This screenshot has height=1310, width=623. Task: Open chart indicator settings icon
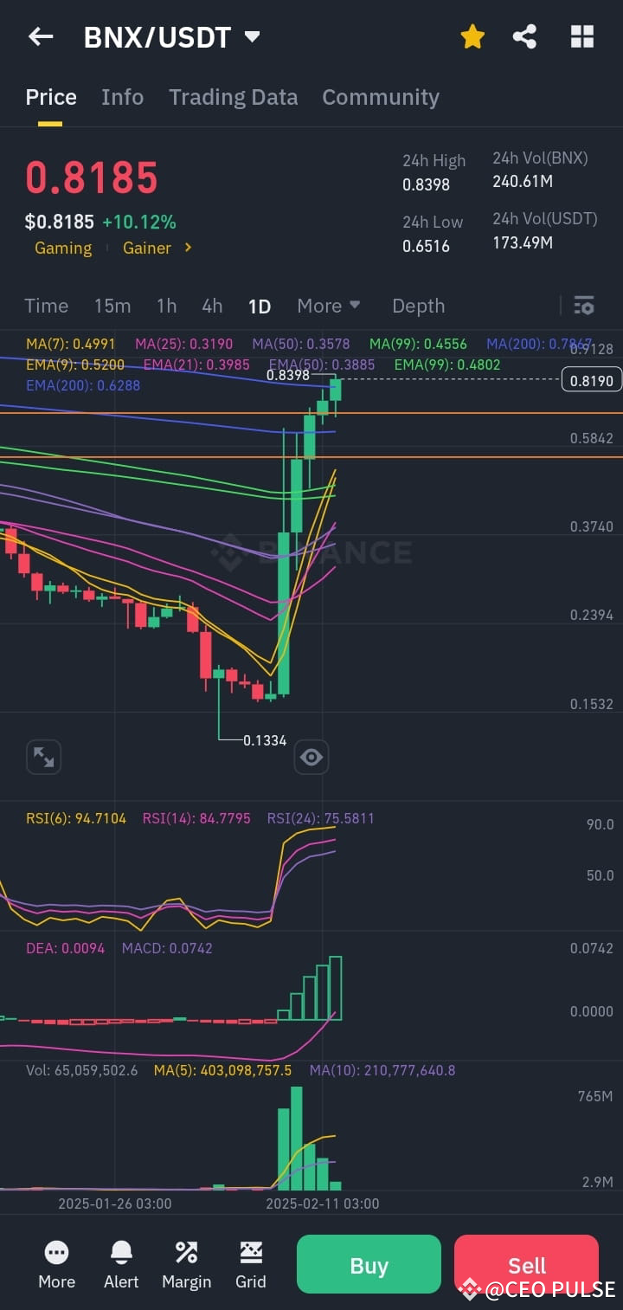click(584, 306)
